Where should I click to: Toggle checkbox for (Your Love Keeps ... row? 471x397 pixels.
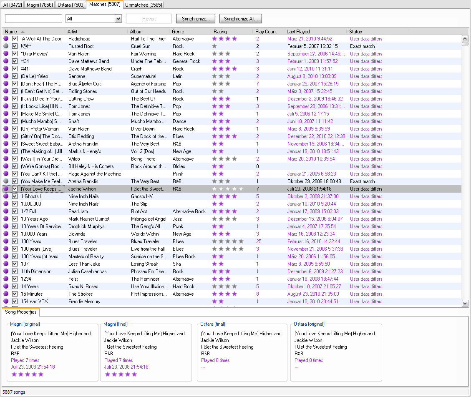[15, 188]
